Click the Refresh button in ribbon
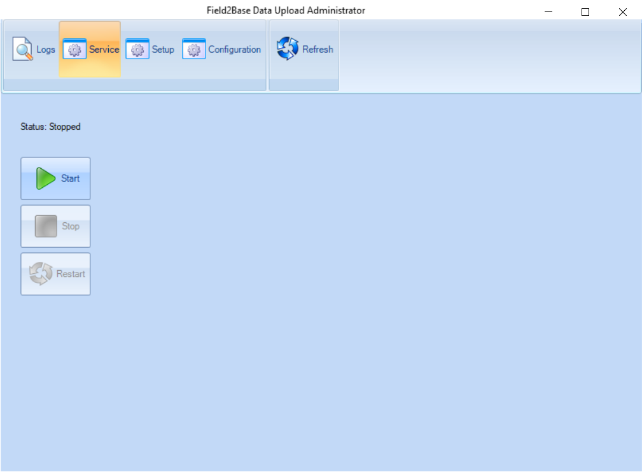 click(x=304, y=49)
